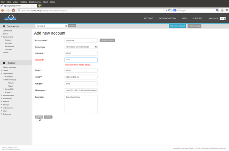Viewport: 229px width, 151px height.
Task: Collapse the Components tree node
Action: (x=2, y=37)
